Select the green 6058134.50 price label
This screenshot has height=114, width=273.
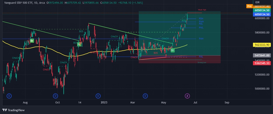pos(262,10)
